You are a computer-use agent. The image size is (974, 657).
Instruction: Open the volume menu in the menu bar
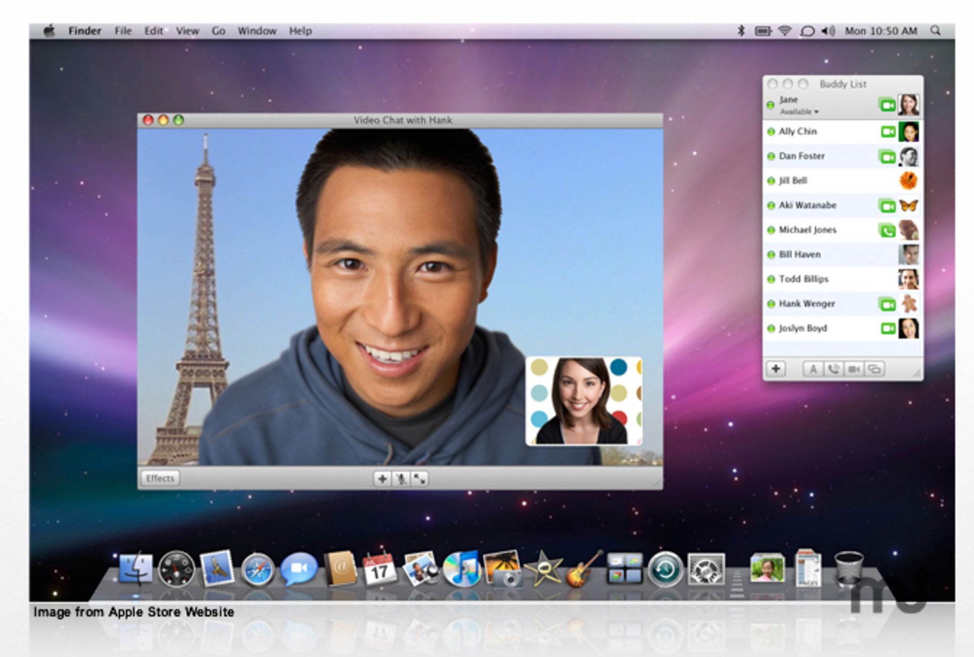point(829,31)
